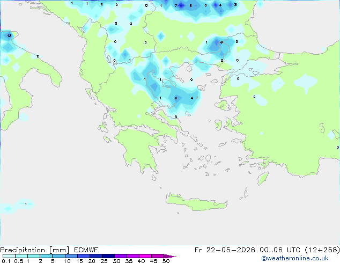Click the island of Rhodes on the map
The image size is (340, 263).
tap(263, 178)
